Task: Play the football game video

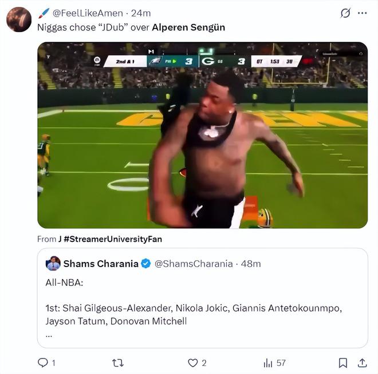Action: click(x=202, y=135)
